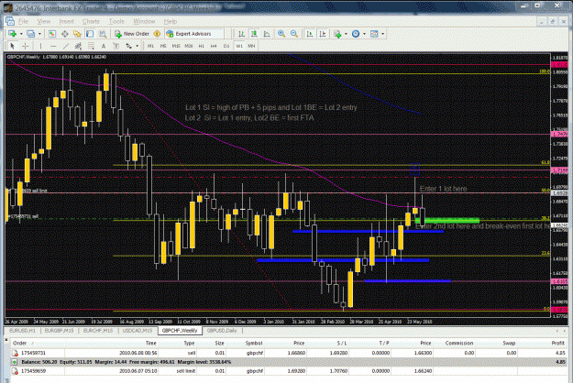Screen dimensions: 573x383
Task: Expand the New Chart dropdown arrow
Action: click(x=21, y=34)
